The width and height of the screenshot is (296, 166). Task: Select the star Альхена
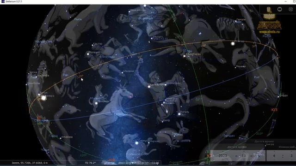pyautogui.click(x=122, y=72)
